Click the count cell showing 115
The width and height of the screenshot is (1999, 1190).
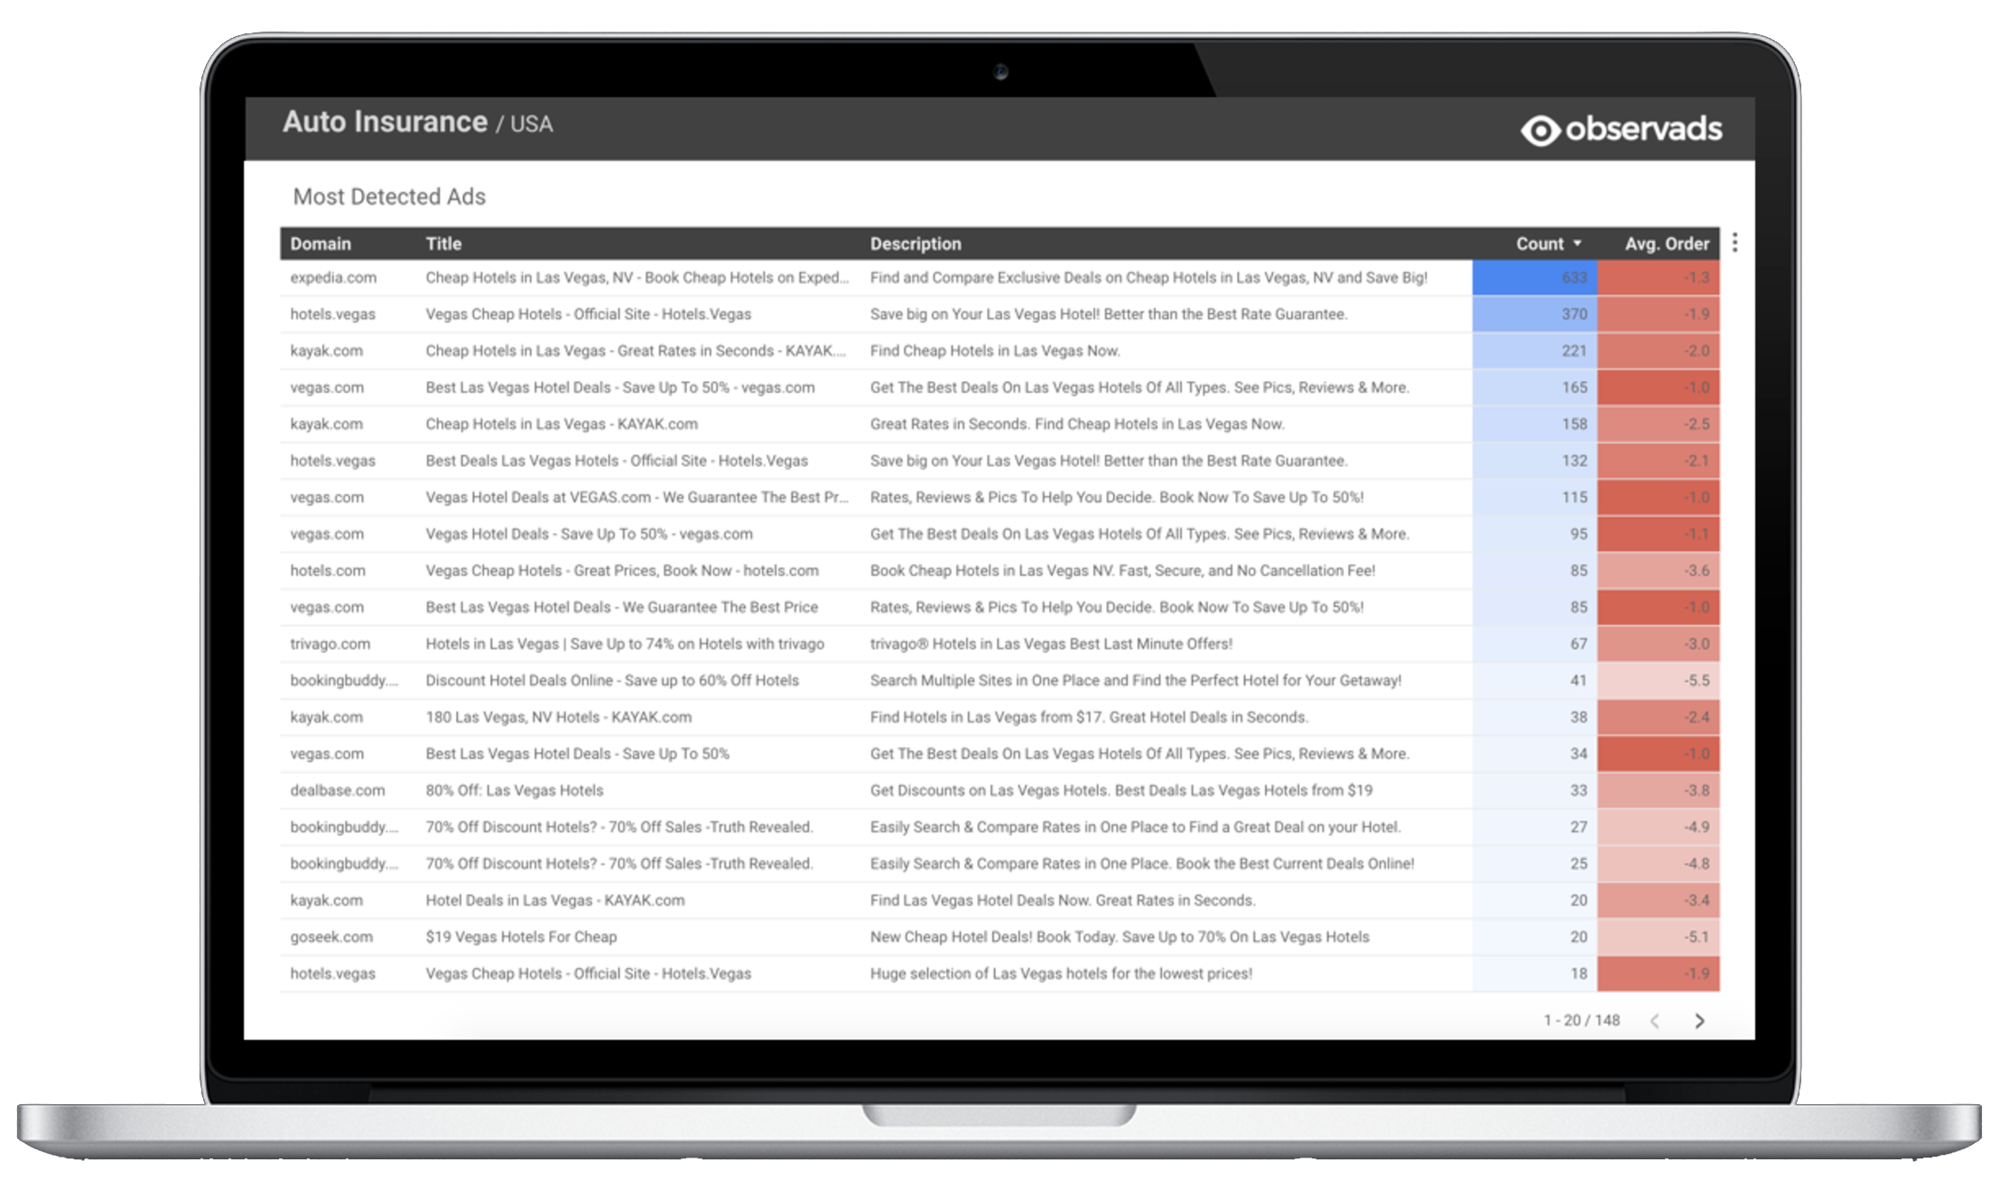1535,497
